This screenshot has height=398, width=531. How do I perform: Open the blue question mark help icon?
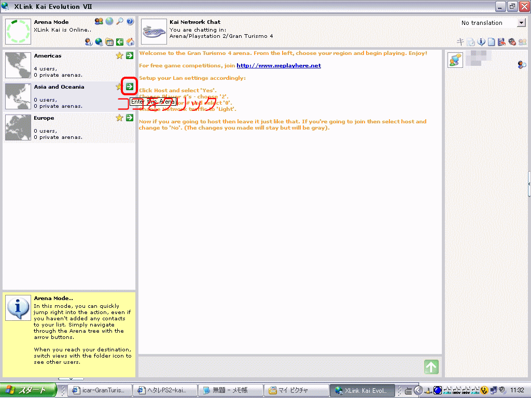coord(130,22)
